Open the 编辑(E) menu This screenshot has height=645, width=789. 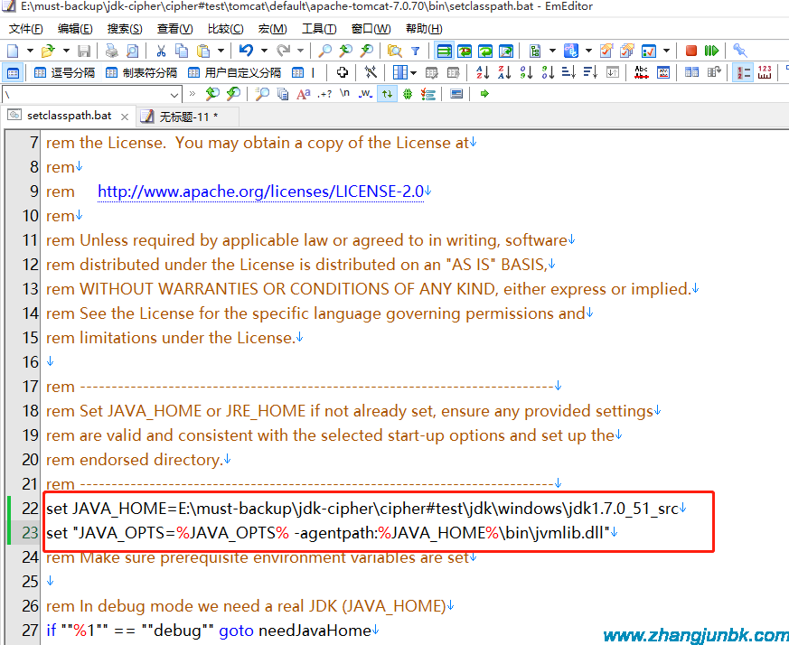coord(75,29)
